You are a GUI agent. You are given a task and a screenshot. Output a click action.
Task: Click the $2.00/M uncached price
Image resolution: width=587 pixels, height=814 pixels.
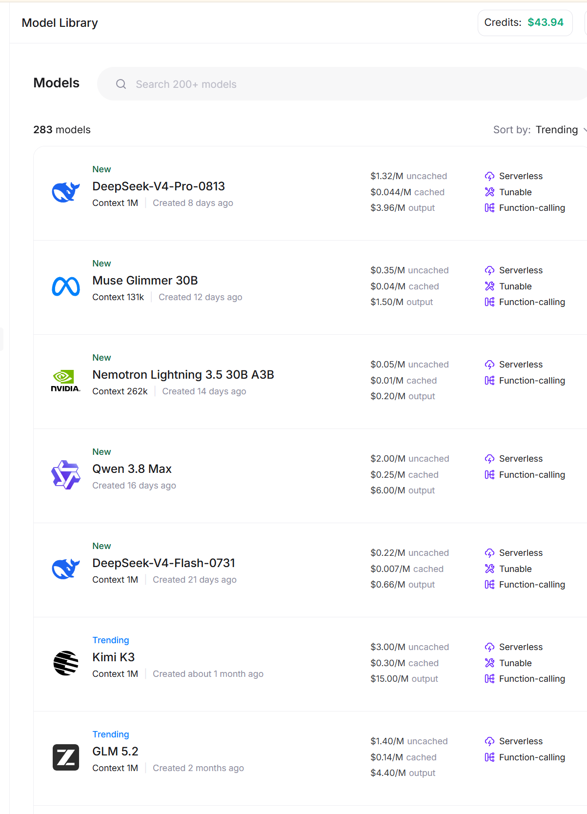pos(410,459)
